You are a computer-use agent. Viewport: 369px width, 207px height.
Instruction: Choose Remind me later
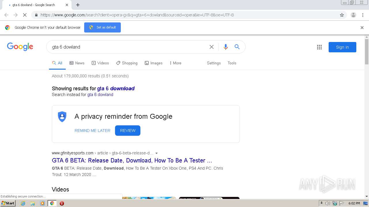pos(93,131)
